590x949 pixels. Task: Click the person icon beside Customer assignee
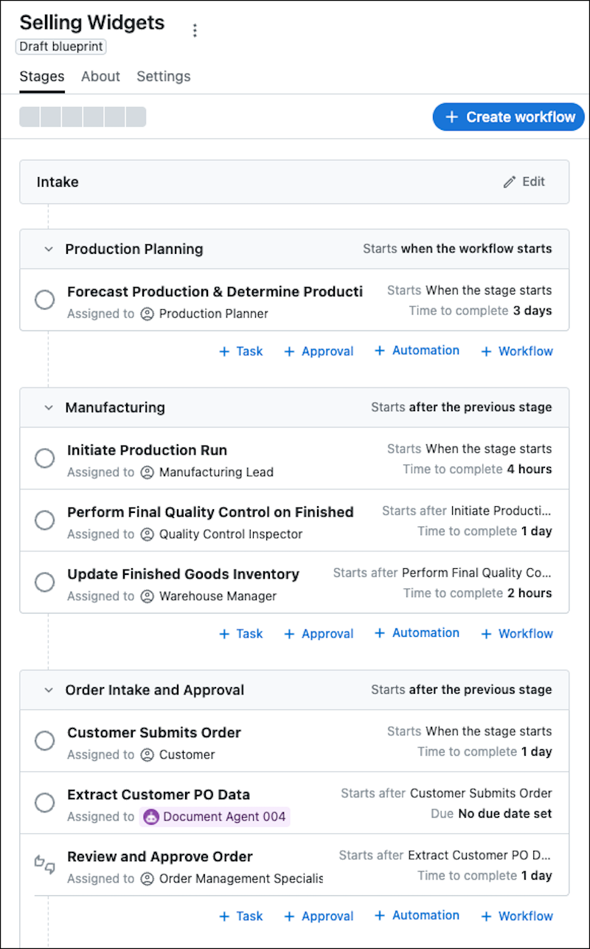[x=147, y=755]
